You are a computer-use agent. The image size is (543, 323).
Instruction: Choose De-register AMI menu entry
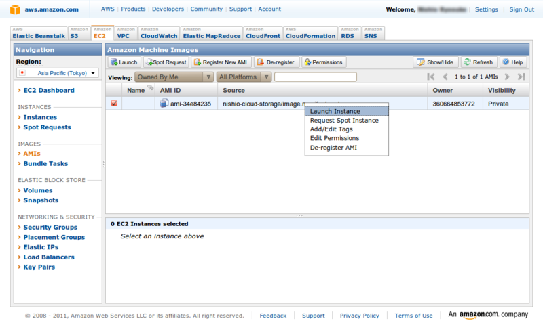347,148
